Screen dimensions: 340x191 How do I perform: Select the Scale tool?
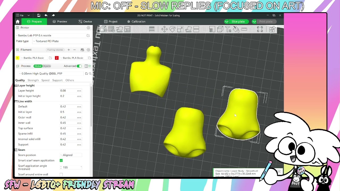click(180, 29)
